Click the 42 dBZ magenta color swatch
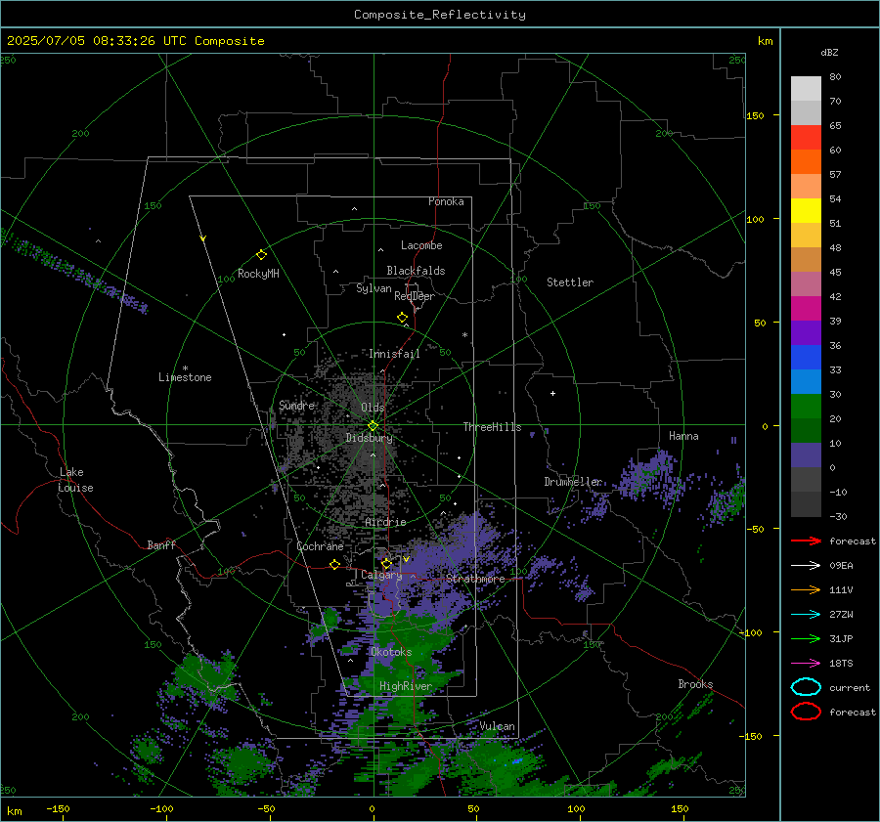This screenshot has height=822, width=880. [806, 308]
